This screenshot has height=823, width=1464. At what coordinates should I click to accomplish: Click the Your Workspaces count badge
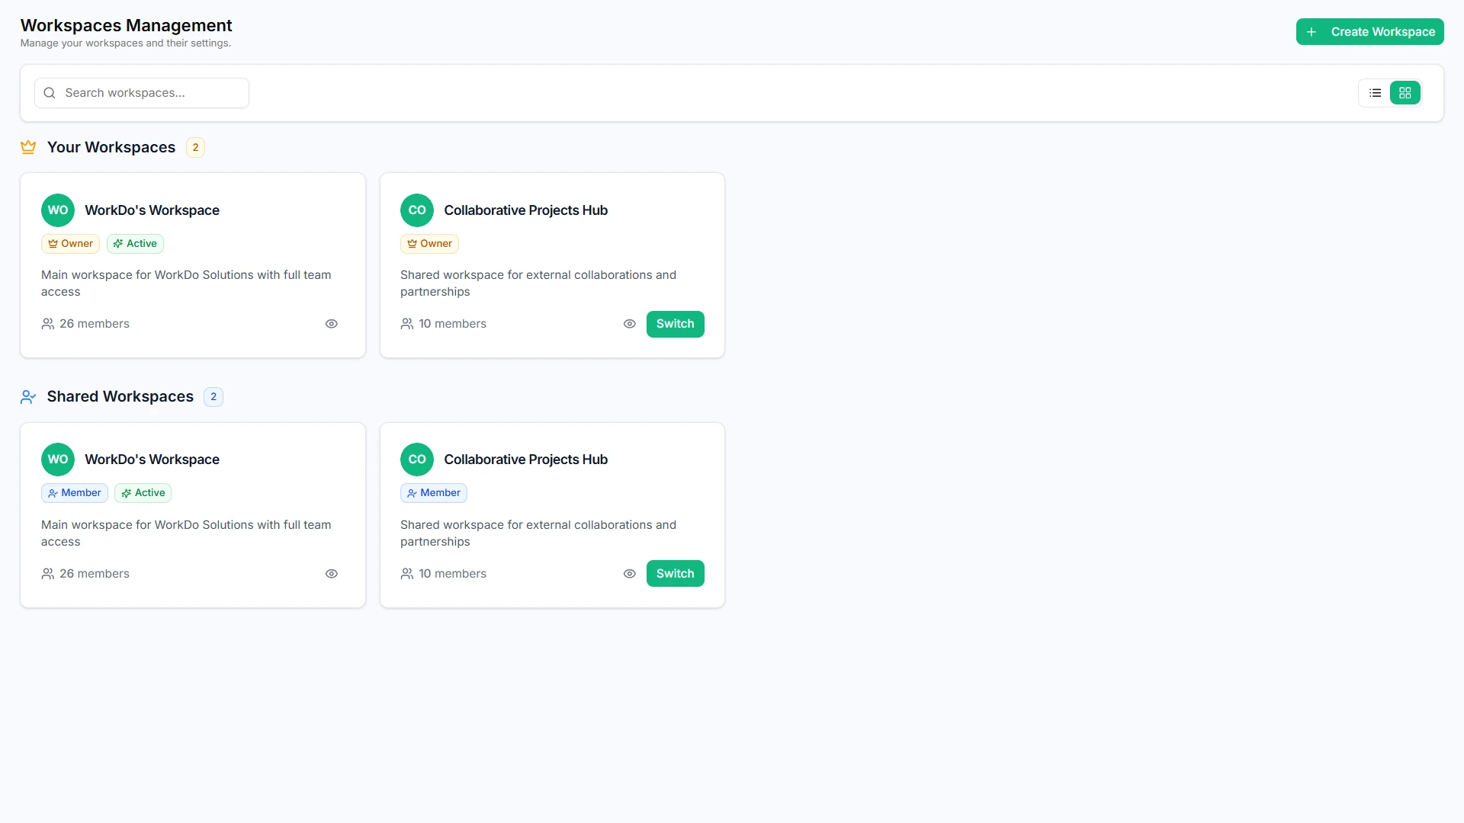coord(195,147)
